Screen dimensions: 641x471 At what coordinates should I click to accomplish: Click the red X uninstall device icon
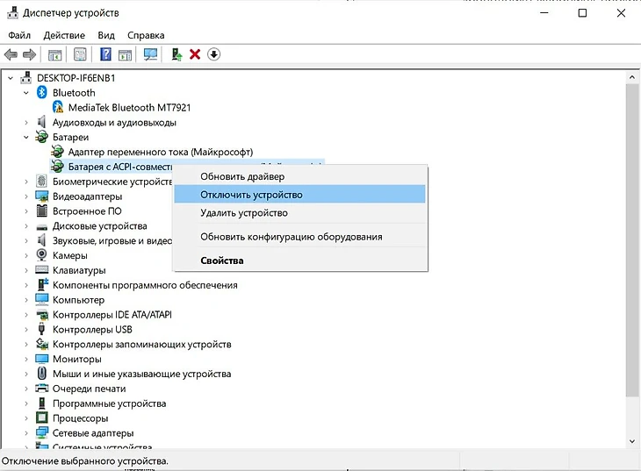point(195,54)
